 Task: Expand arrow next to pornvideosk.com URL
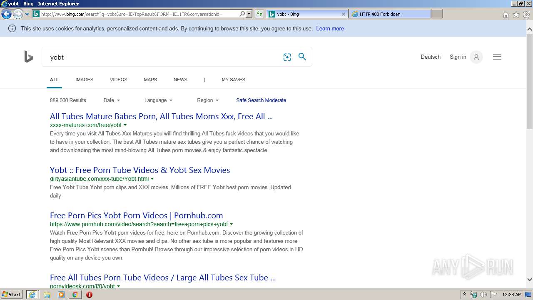point(118,286)
